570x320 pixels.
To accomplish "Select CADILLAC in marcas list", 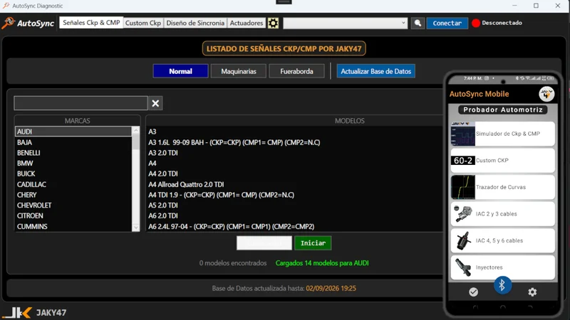I will (73, 185).
